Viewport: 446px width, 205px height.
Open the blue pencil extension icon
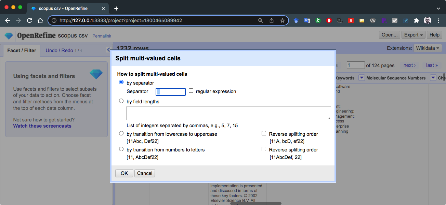coord(406,20)
